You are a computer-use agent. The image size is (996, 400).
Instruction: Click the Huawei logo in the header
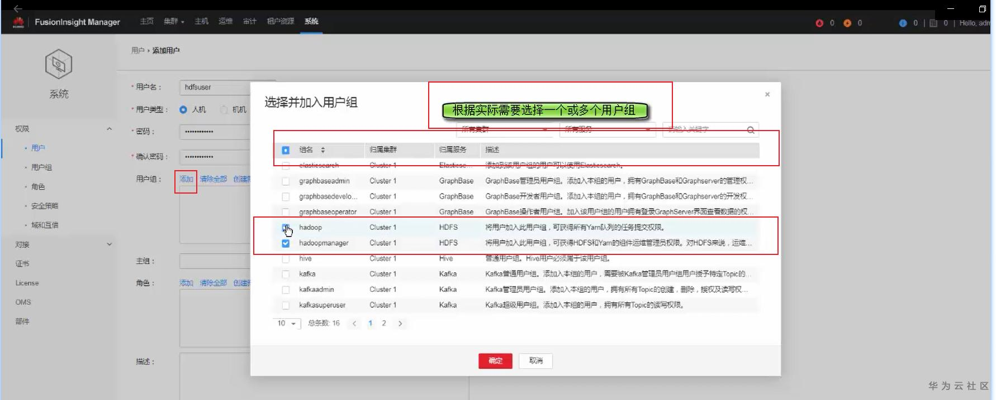(x=18, y=22)
